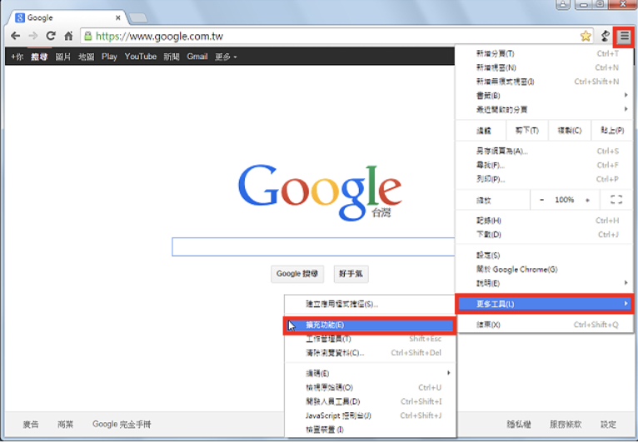Expand the 書籤(B) submenu
Viewport: 638px width, 443px height.
click(x=544, y=96)
